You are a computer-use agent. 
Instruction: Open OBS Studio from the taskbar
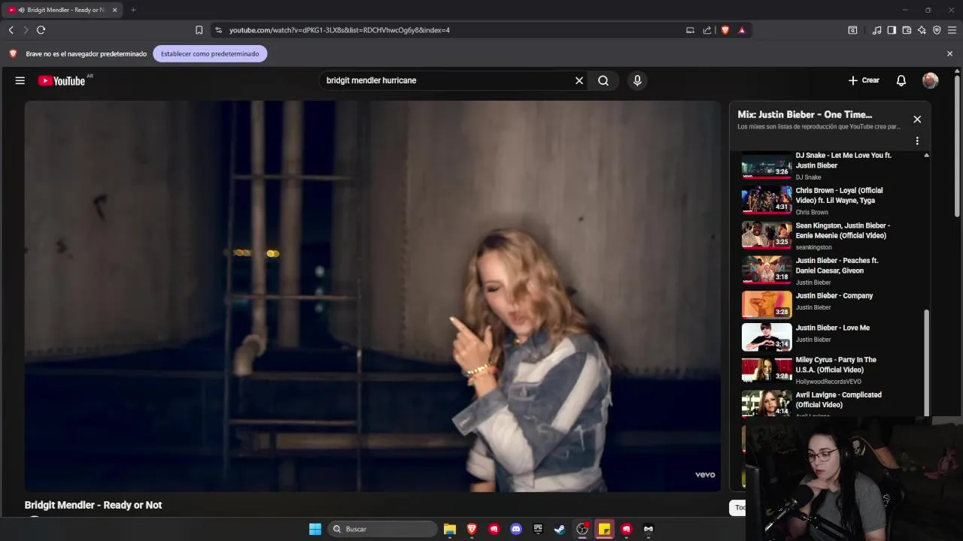[x=582, y=529]
